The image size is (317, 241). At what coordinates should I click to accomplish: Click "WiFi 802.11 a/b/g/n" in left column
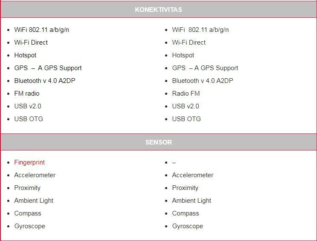tap(42, 30)
